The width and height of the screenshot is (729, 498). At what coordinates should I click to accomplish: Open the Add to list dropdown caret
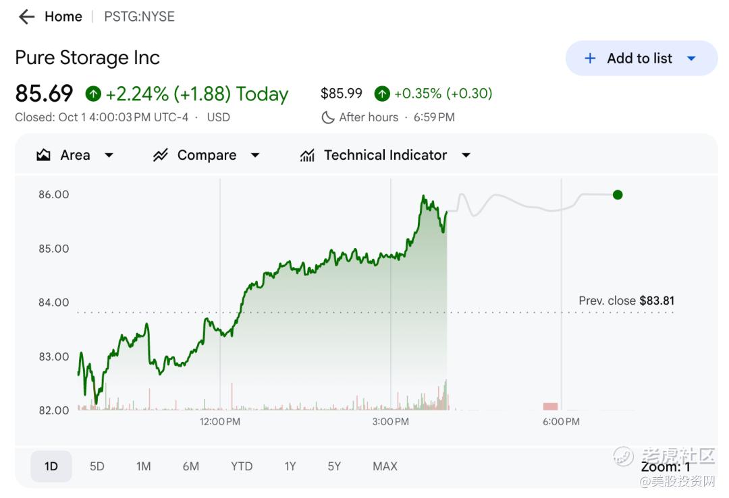point(691,59)
